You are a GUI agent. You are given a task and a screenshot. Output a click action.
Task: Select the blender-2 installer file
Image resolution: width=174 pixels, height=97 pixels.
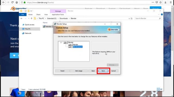click(48, 26)
